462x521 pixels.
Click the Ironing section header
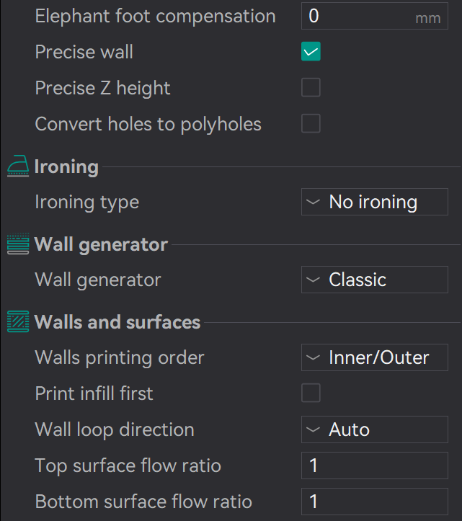click(66, 166)
